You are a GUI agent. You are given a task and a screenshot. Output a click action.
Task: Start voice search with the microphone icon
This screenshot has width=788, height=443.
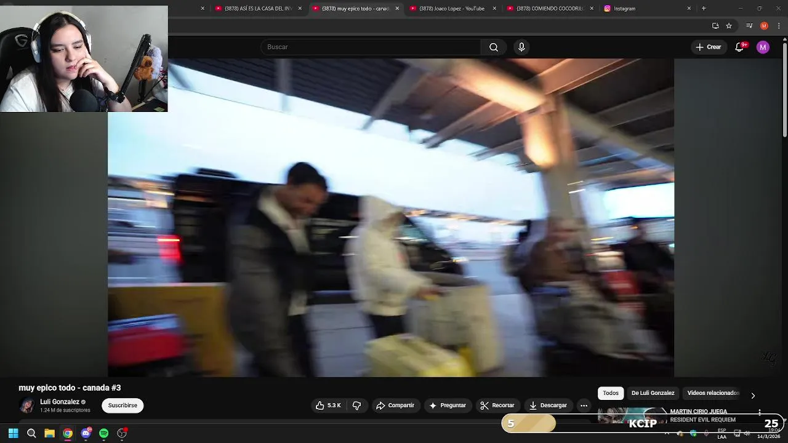(x=521, y=47)
